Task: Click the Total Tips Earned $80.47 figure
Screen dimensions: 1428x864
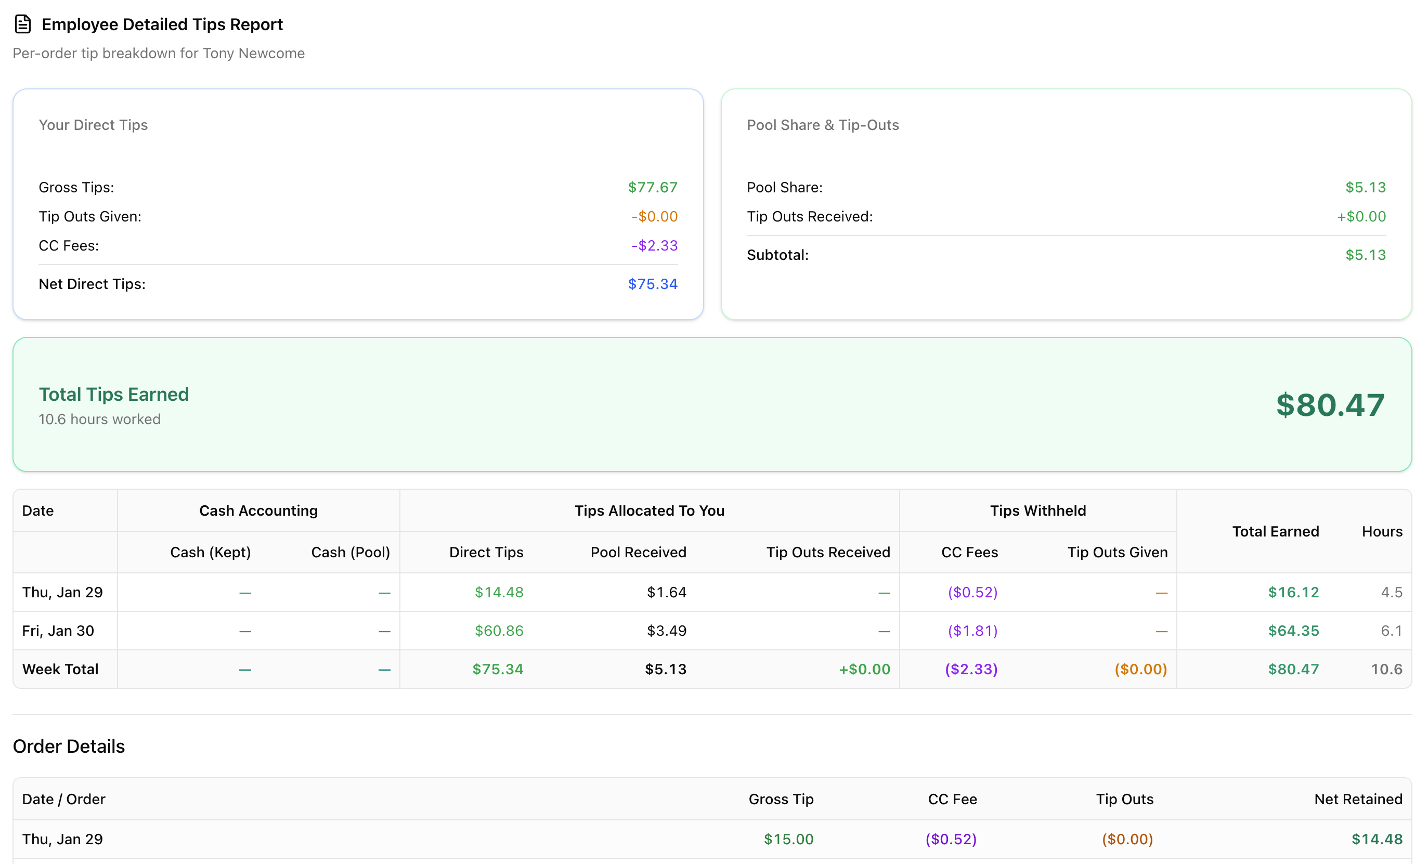Action: (x=1330, y=404)
